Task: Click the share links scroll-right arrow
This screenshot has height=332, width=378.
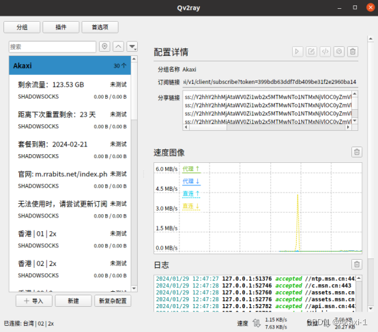Action: pyautogui.click(x=348, y=127)
